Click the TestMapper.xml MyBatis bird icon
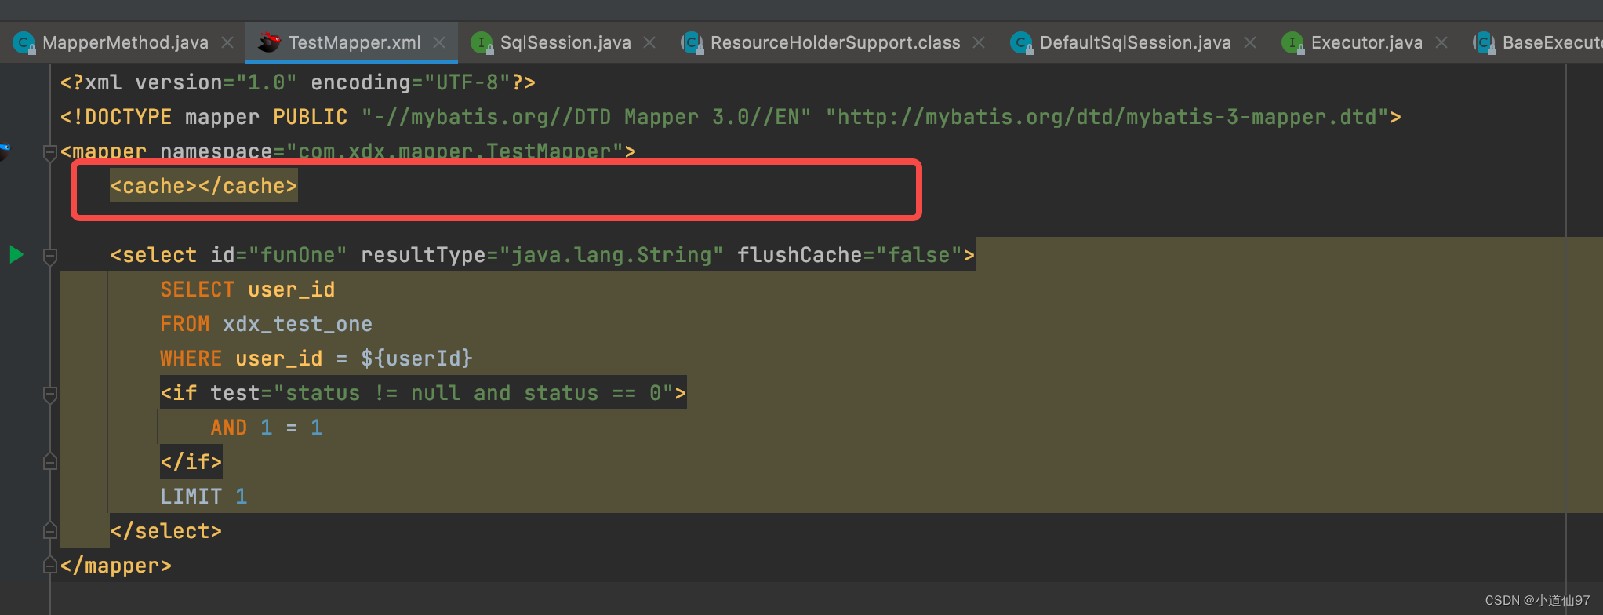This screenshot has width=1603, height=615. pos(269,42)
